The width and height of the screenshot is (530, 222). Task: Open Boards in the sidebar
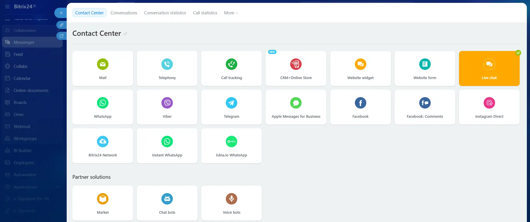click(32, 102)
